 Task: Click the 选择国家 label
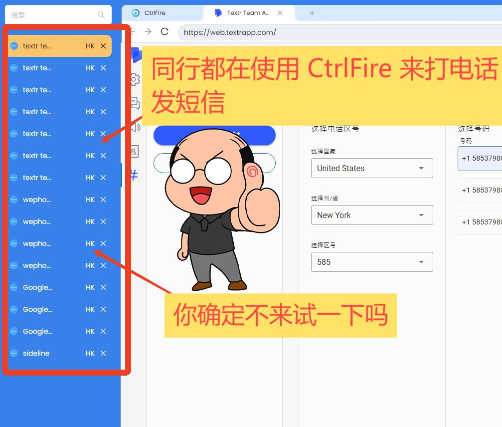point(323,152)
